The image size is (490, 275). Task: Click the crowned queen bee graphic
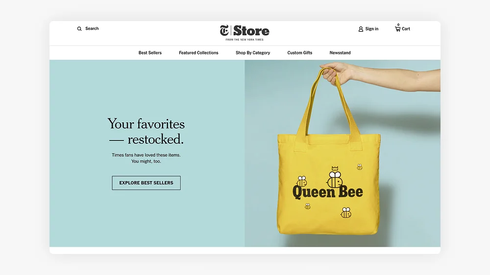point(334,177)
